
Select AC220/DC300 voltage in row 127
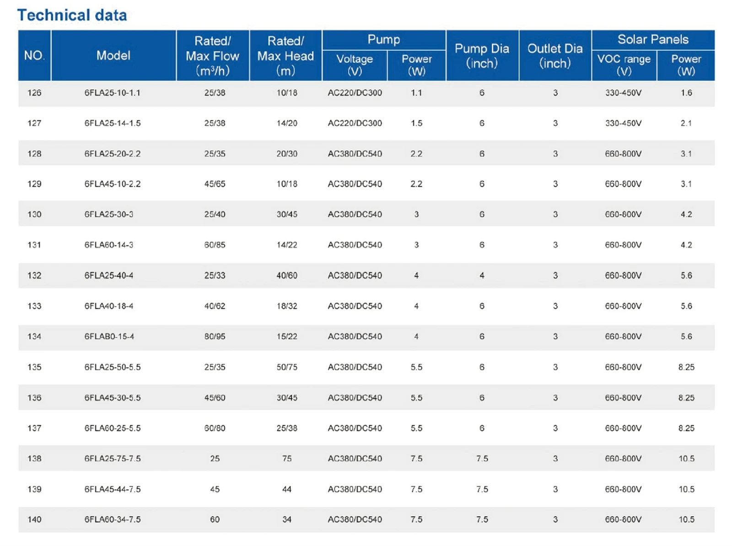(x=355, y=123)
